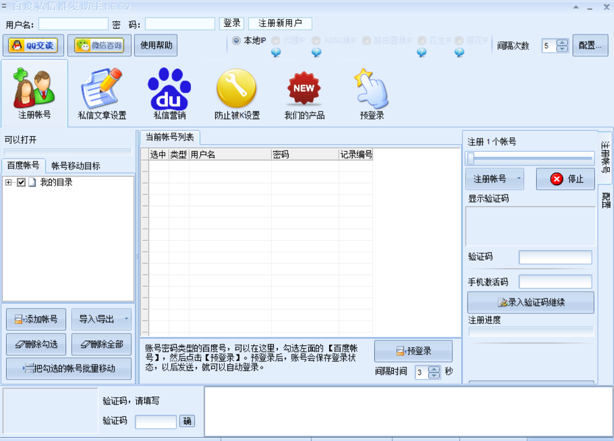The height and width of the screenshot is (441, 614).
Task: Click the 用户名 column header
Action: coord(230,155)
